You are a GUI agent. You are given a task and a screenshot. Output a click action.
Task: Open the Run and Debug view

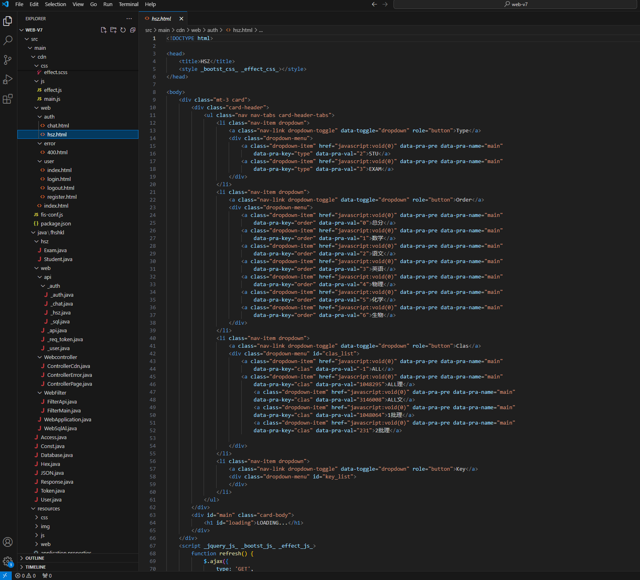[x=8, y=79]
